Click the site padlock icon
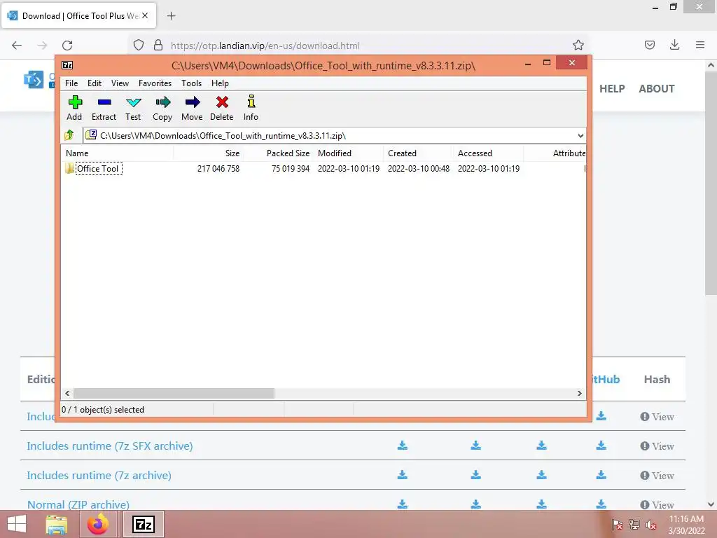 [x=158, y=45]
